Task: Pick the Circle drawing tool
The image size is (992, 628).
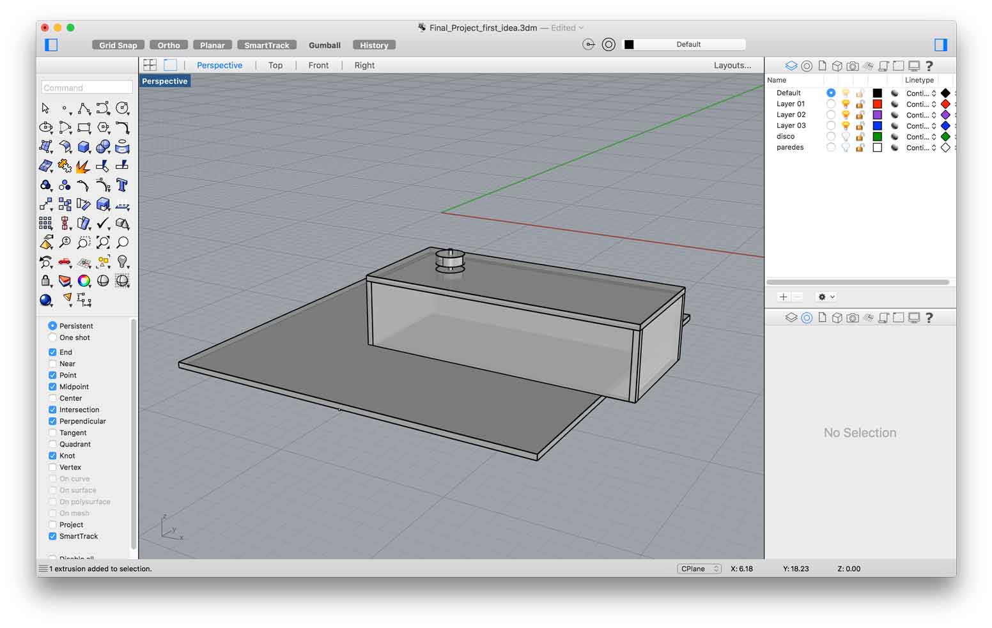Action: coord(122,108)
